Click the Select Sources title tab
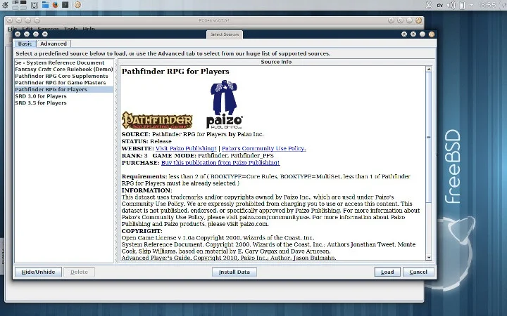This screenshot has width=507, height=316. tap(225, 34)
